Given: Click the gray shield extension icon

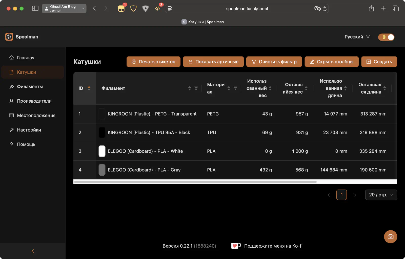Looking at the screenshot, I should 146,9.
